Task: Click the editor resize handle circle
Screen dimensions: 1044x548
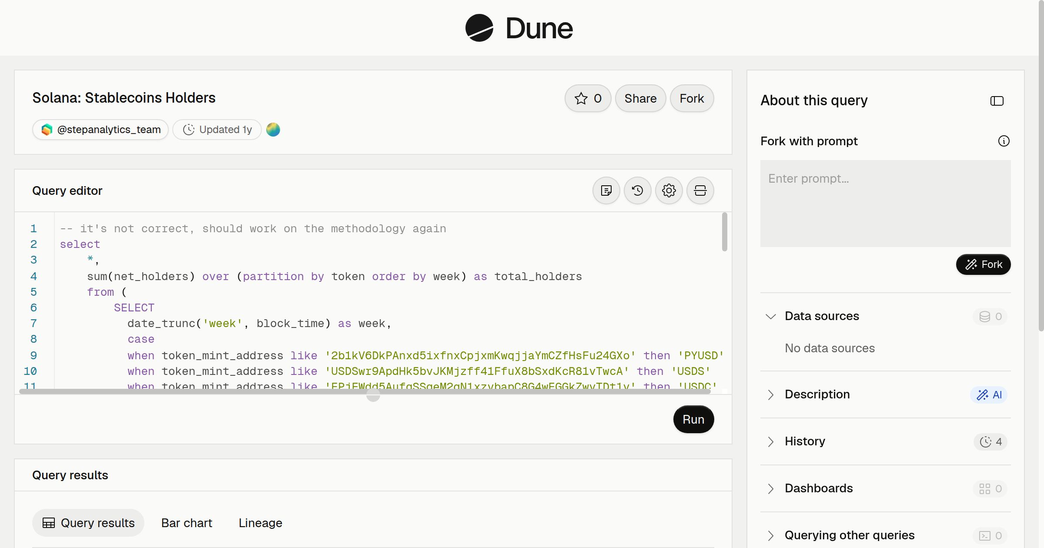Action: 373,395
